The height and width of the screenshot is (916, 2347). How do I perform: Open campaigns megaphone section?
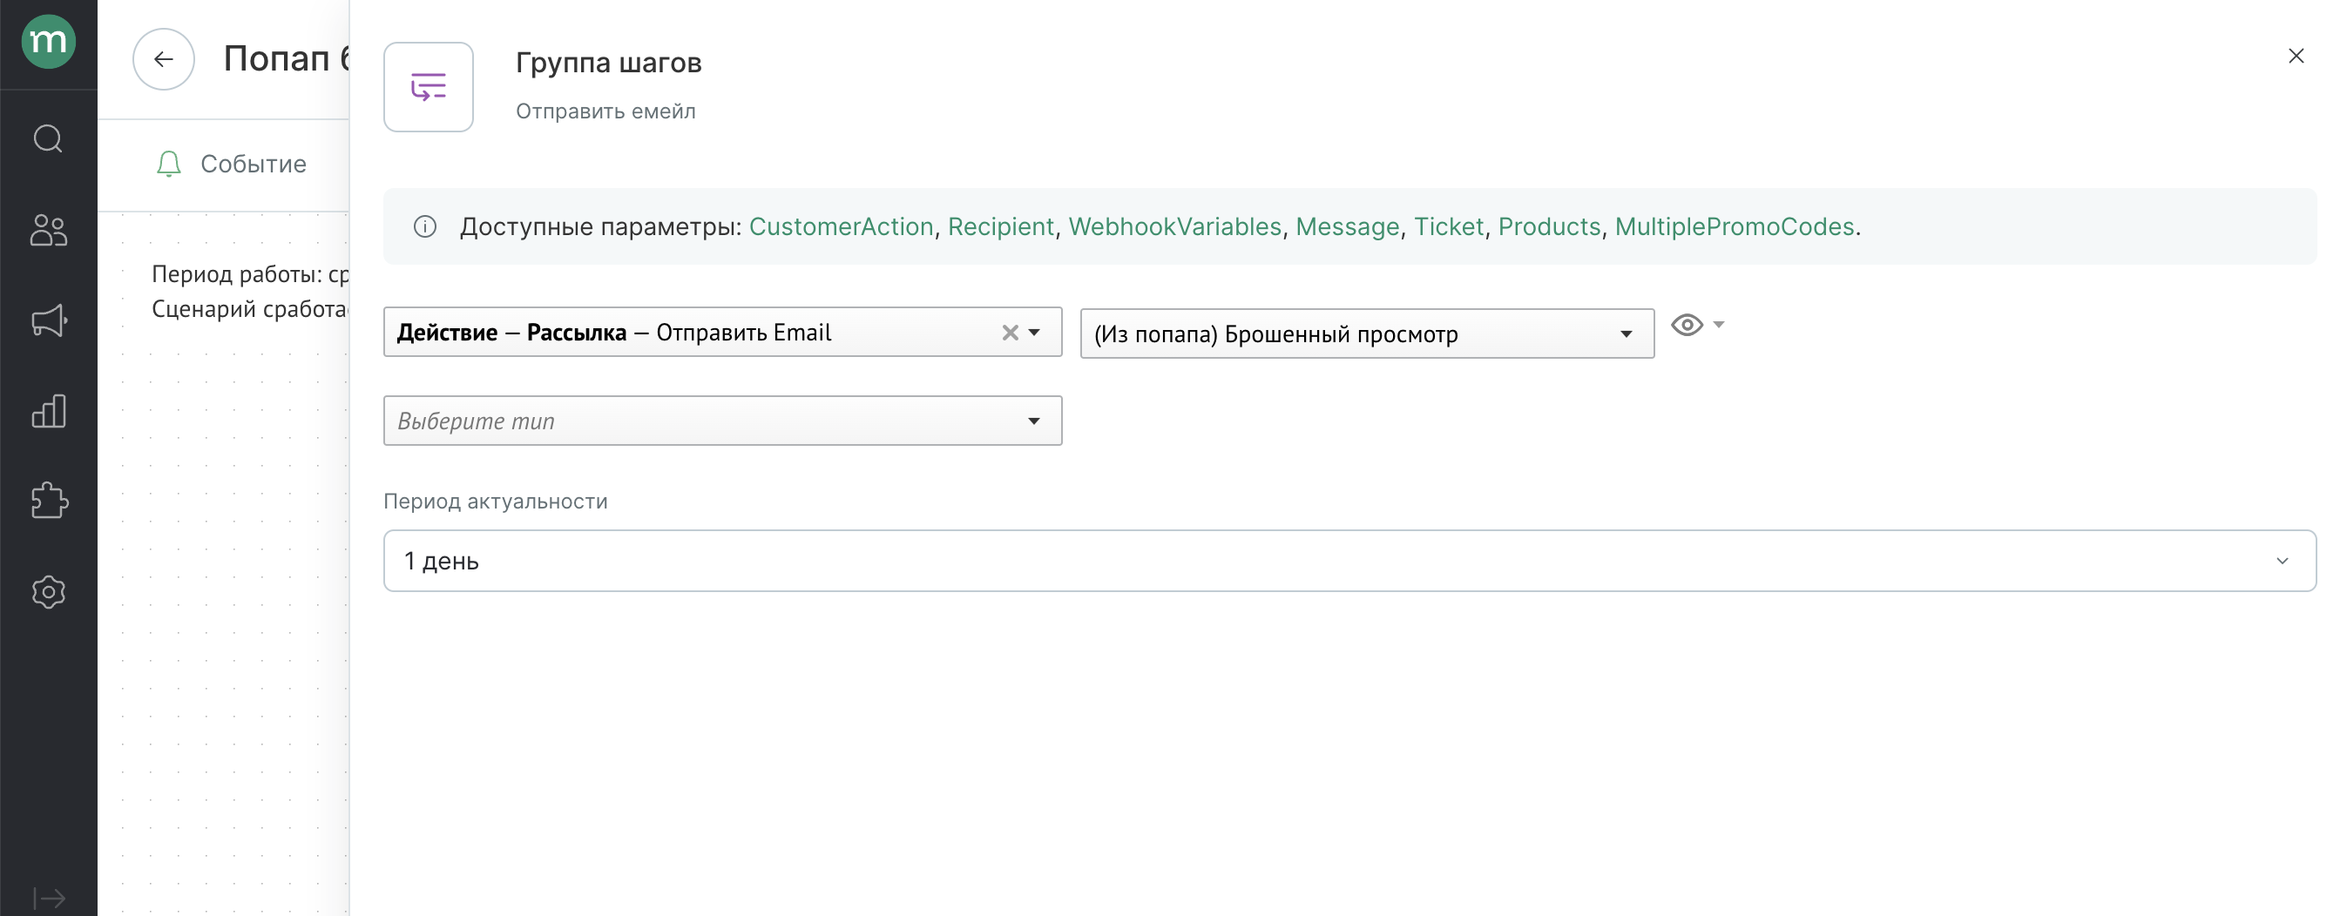48,320
